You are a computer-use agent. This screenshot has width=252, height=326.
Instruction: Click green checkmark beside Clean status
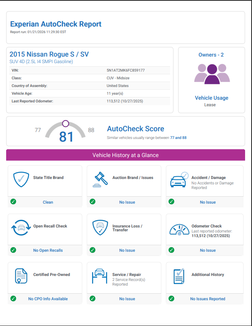[x=13, y=202]
